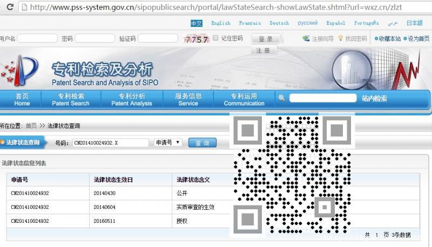The height and width of the screenshot is (247, 432).
Task: Open the 专利分析 Patent Analysis menu
Action: pos(132,99)
